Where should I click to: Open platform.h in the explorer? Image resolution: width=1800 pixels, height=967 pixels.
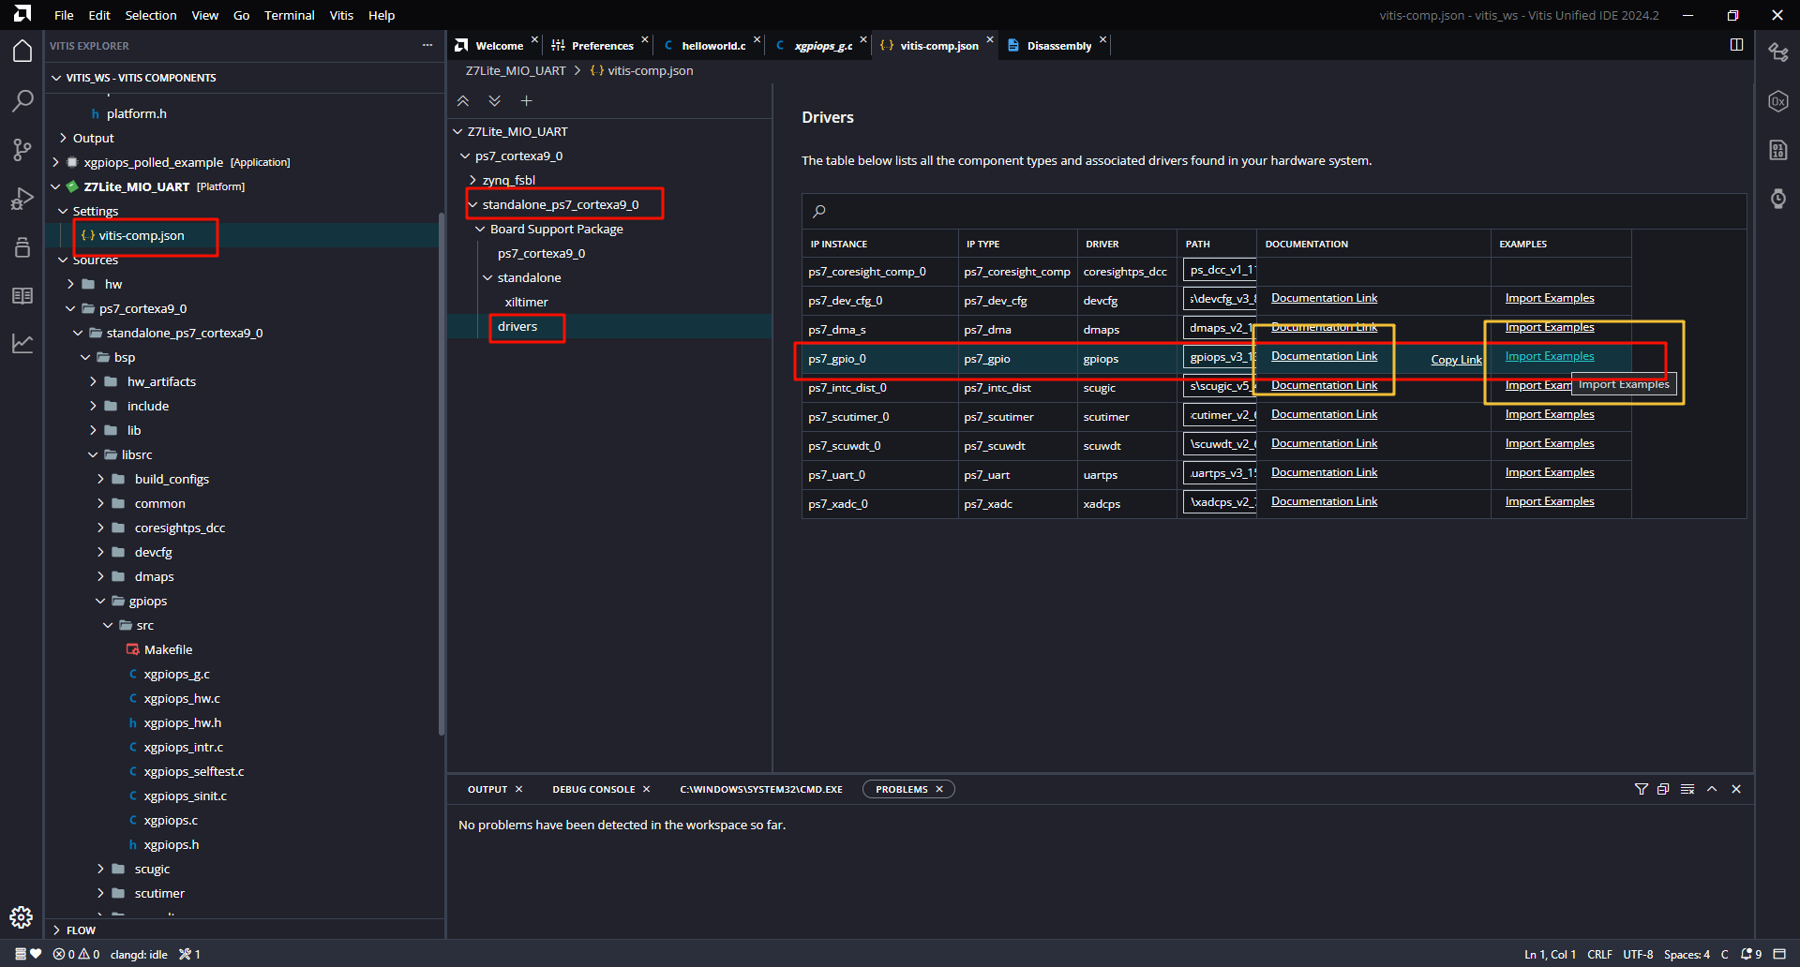click(137, 113)
